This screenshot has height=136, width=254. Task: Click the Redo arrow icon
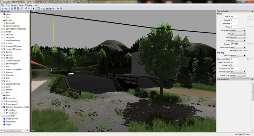29,9
